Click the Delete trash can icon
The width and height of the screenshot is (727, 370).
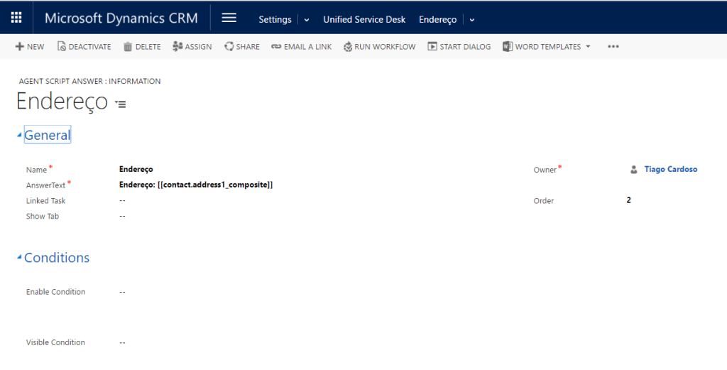128,47
